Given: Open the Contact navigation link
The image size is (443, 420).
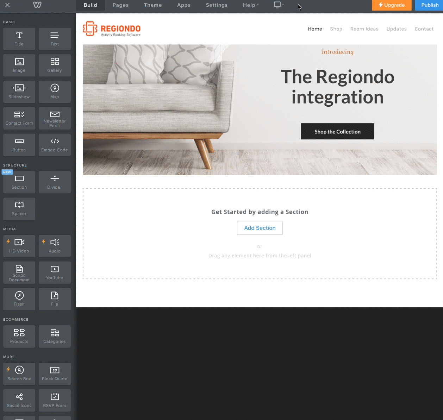Looking at the screenshot, I should pyautogui.click(x=424, y=29).
